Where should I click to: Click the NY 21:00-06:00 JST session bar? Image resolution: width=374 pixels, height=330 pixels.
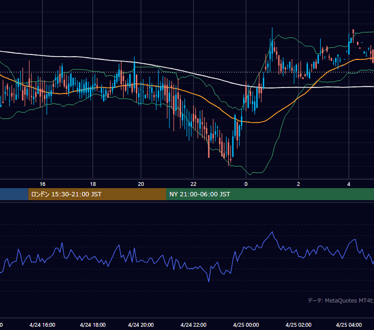270,194
